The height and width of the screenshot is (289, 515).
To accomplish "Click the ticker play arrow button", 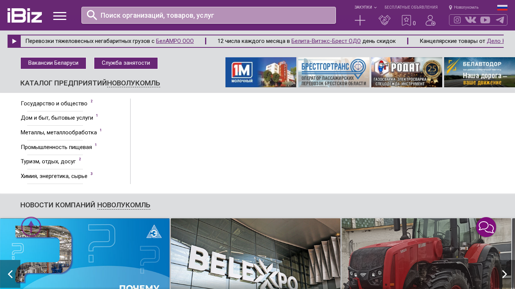I will tap(14, 41).
